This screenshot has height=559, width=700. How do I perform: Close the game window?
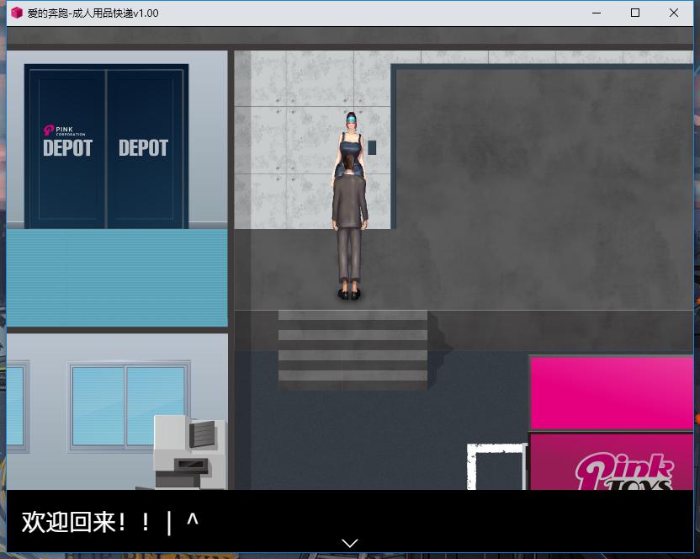pos(674,13)
